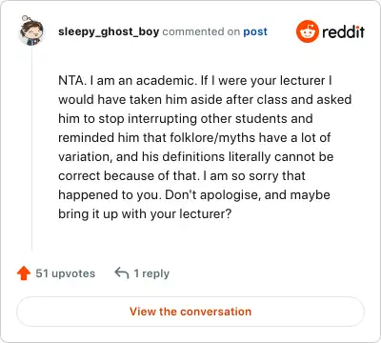Click the text "definitions literally cannot be"
The width and height of the screenshot is (381, 343).
(x=248, y=156)
